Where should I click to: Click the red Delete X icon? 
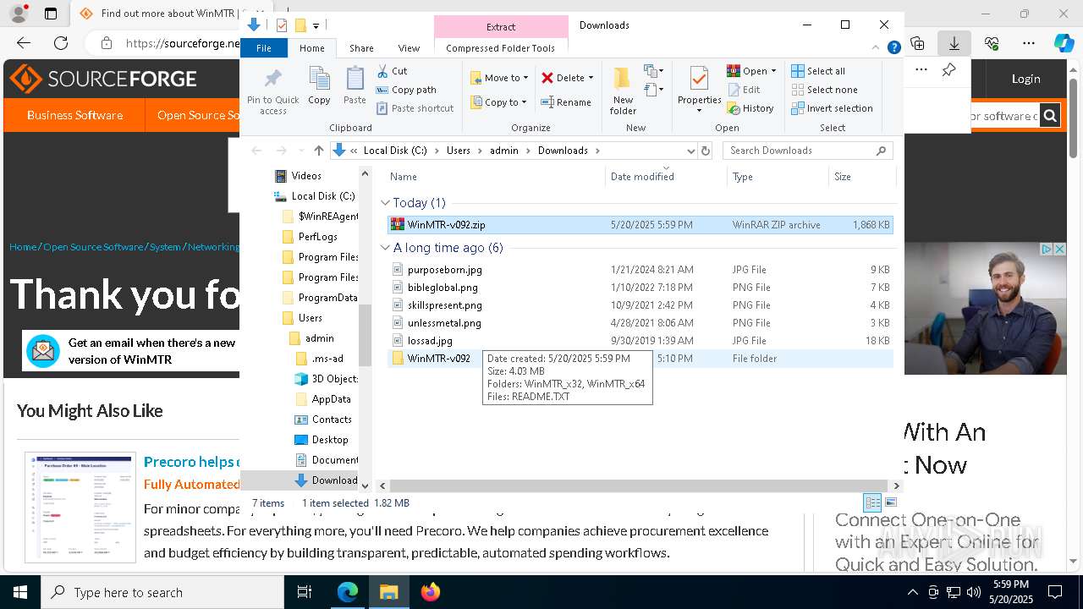pyautogui.click(x=547, y=78)
